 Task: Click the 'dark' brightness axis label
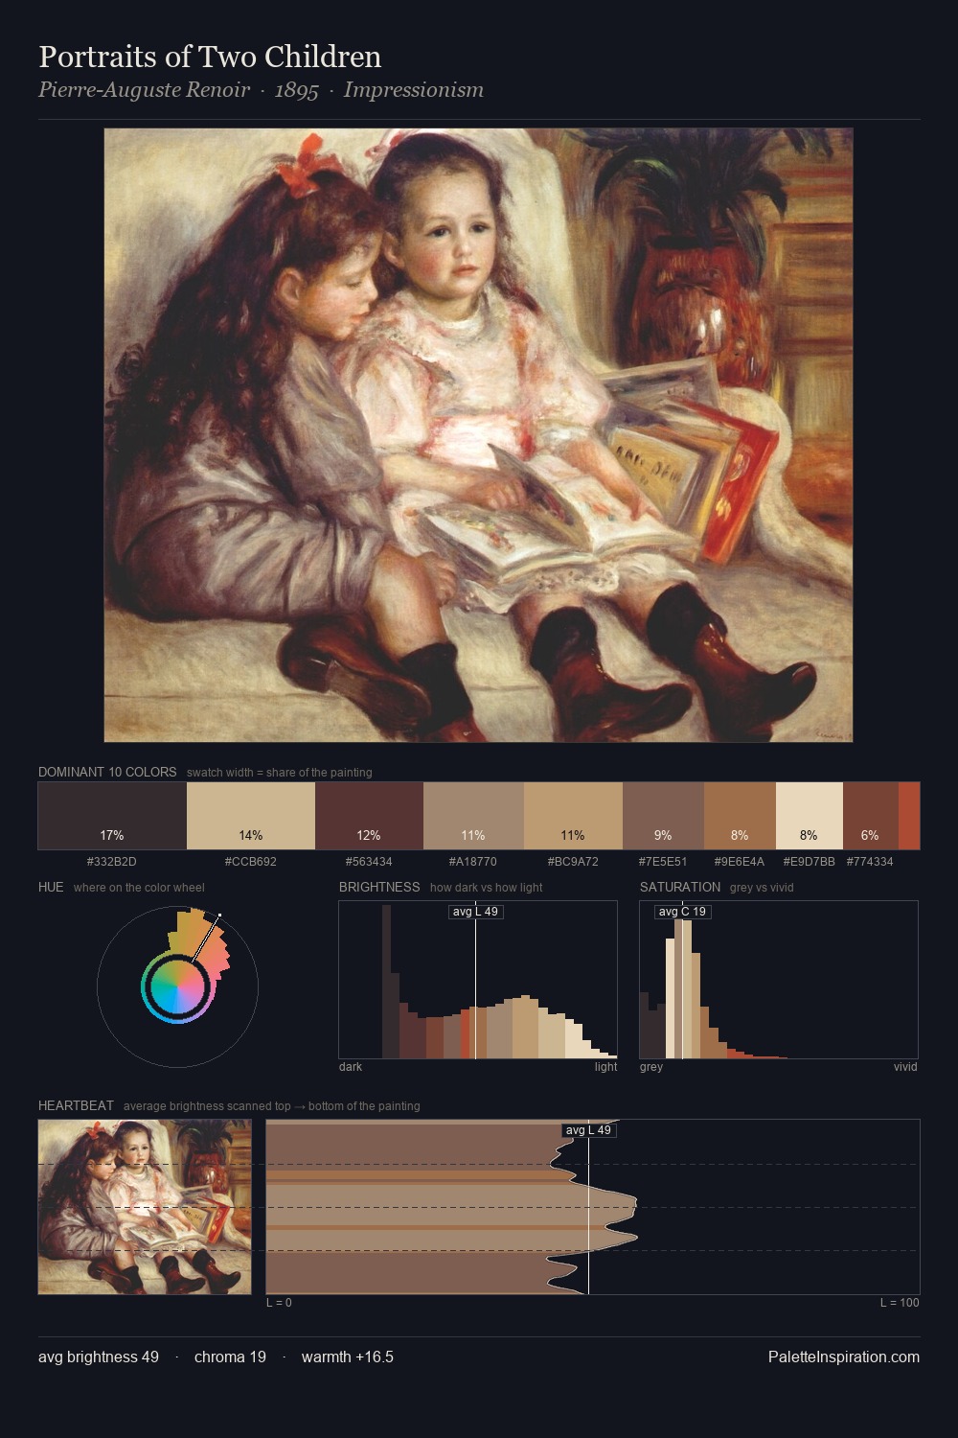[x=351, y=1067]
